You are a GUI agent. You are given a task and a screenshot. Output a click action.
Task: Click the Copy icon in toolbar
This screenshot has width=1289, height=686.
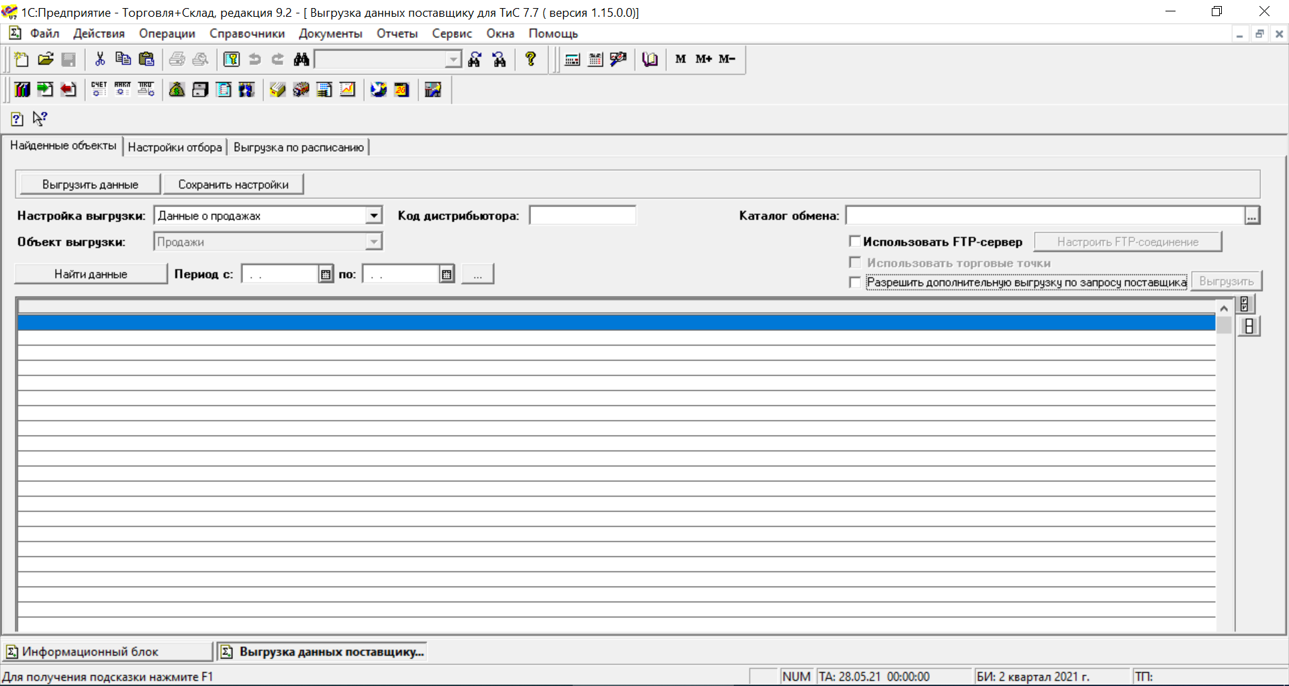pos(123,59)
